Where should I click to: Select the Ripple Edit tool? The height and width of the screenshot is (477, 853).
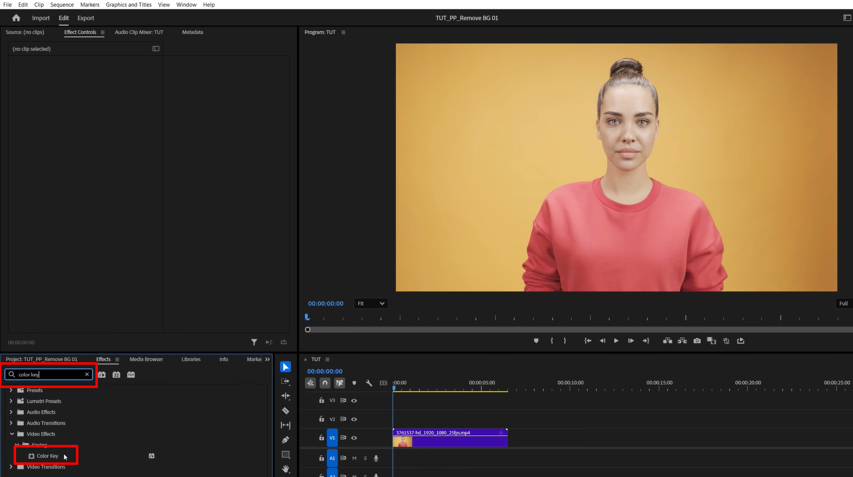point(285,396)
